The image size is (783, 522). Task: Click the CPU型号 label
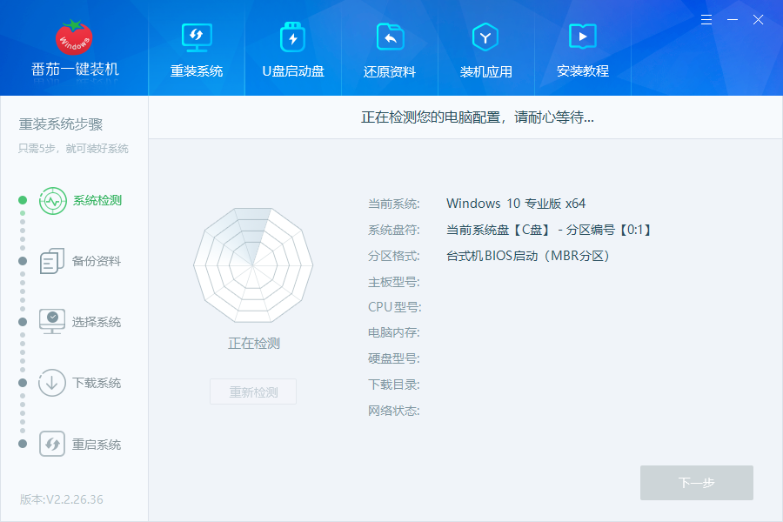[x=394, y=307]
